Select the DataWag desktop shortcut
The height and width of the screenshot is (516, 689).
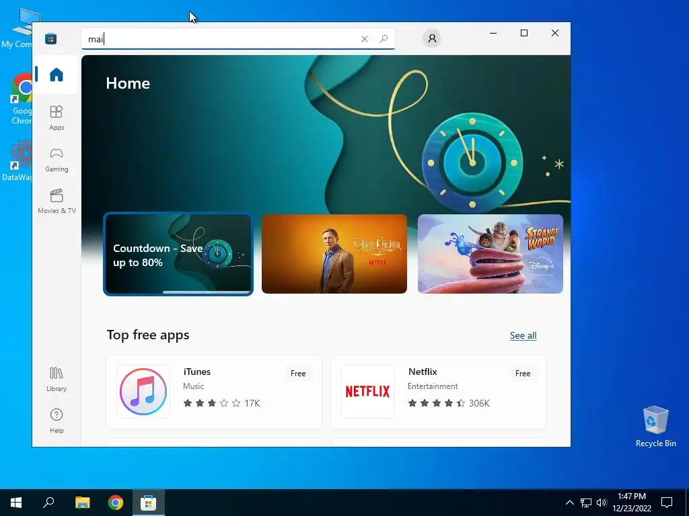[17, 160]
